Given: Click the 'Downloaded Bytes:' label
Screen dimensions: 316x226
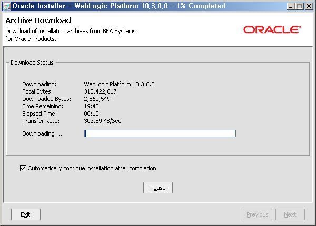Looking at the screenshot, I should coord(46,99).
